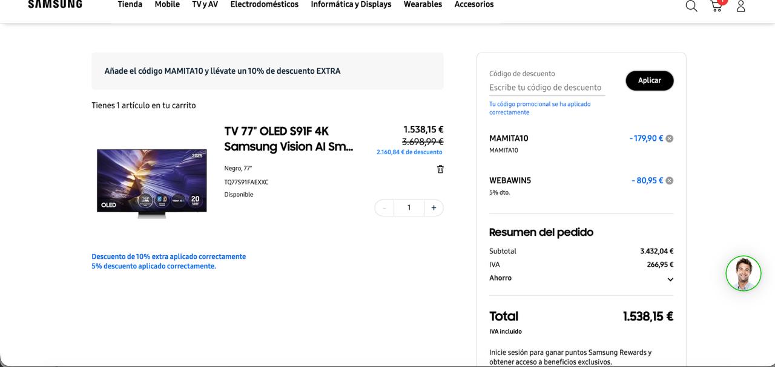Click the user account icon
The width and height of the screenshot is (775, 367).
coord(740,6)
